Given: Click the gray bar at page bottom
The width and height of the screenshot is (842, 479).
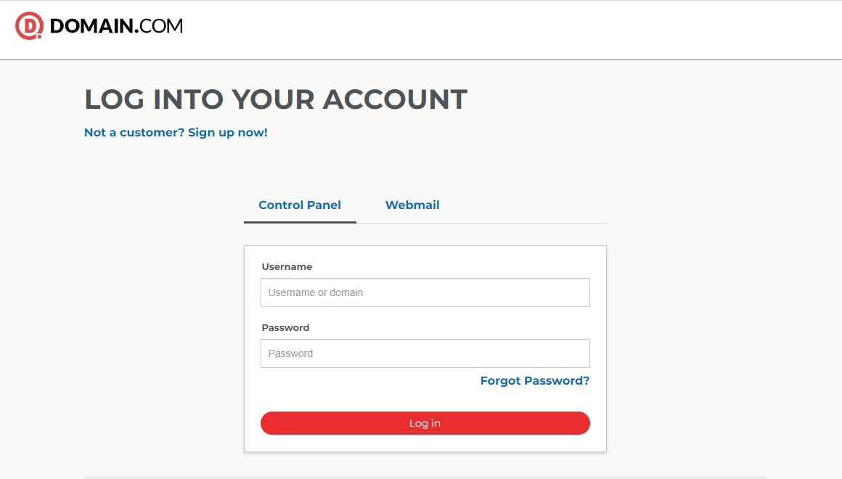Looking at the screenshot, I should click(425, 477).
